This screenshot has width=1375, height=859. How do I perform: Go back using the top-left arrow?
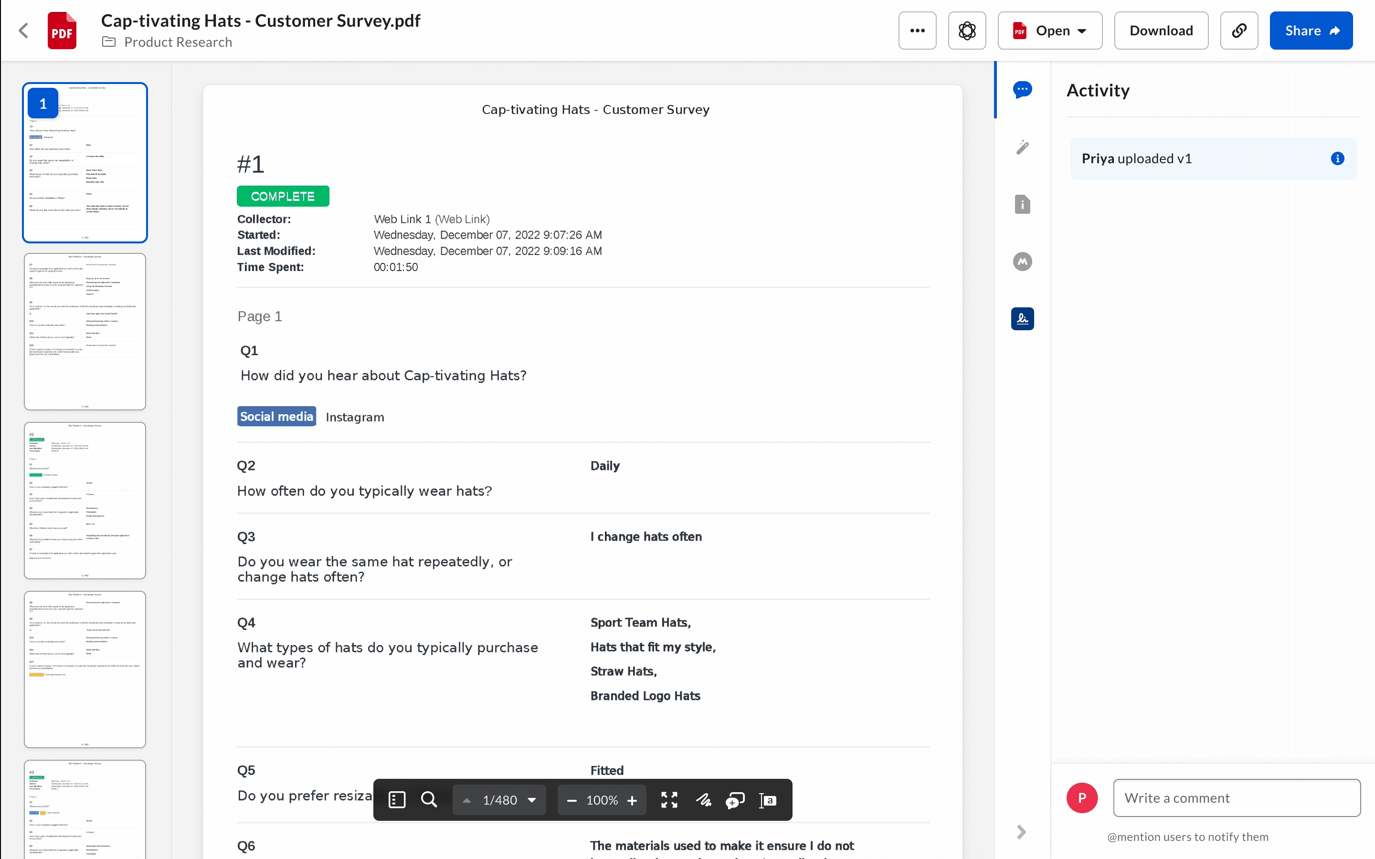point(23,31)
